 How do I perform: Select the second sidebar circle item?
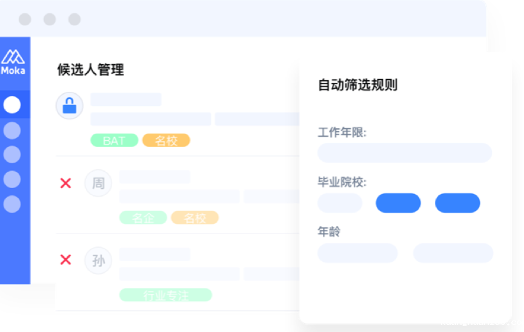(x=12, y=130)
